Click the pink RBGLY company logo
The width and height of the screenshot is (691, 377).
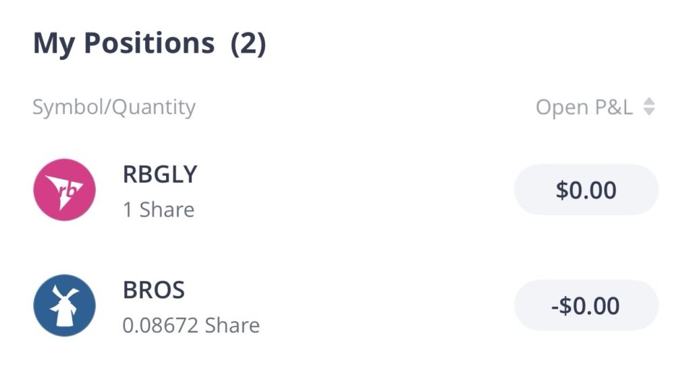click(x=65, y=190)
